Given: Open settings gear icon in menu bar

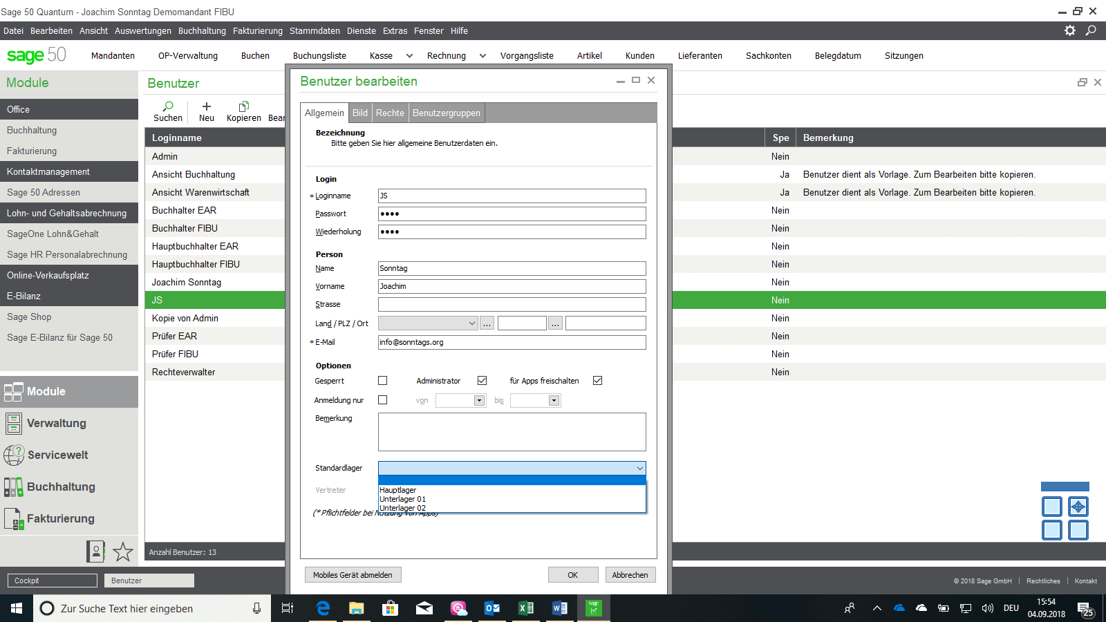Looking at the screenshot, I should point(1069,30).
